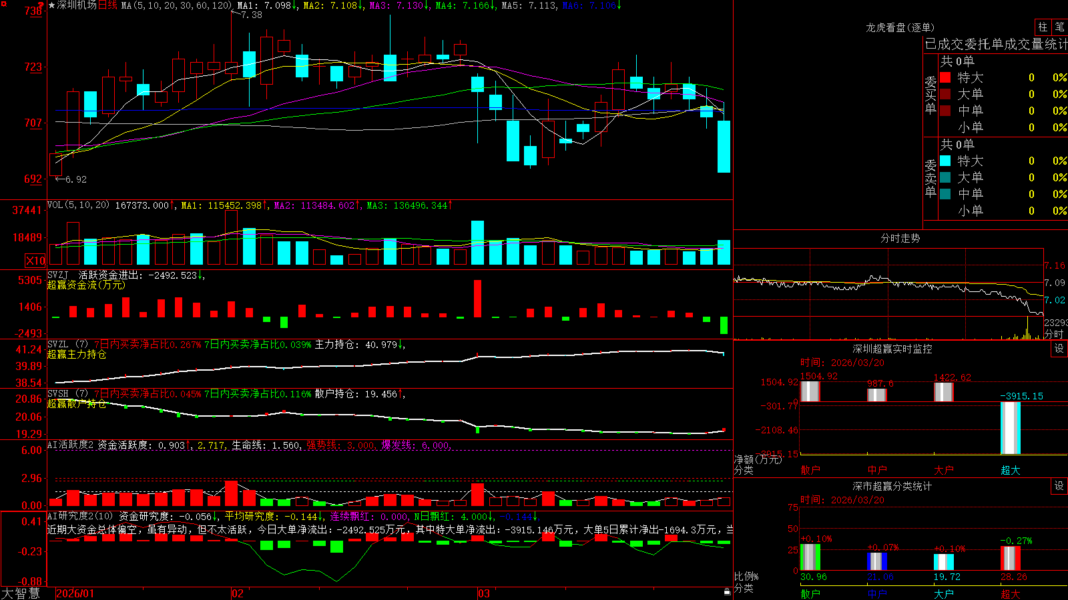Click the 深圳超赢实时监控 panel title
1068x600 pixels.
(x=892, y=349)
